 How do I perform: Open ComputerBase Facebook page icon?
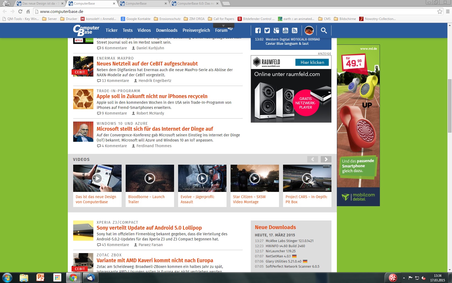coord(258,30)
